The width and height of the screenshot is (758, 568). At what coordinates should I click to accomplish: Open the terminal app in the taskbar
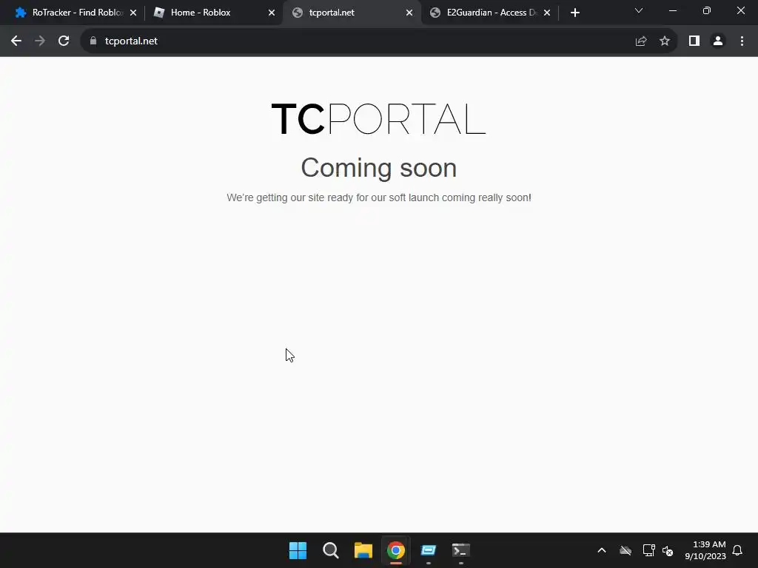tap(460, 550)
